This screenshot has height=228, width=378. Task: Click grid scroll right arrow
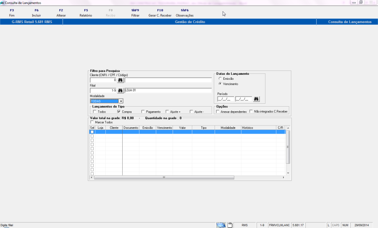[x=283, y=177]
